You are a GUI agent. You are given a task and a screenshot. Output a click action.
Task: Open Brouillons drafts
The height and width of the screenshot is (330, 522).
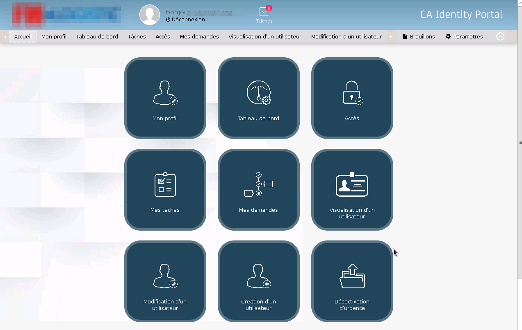[419, 36]
